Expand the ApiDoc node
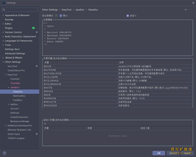This screenshot has width=196, height=157. pyautogui.click(x=8, y=104)
